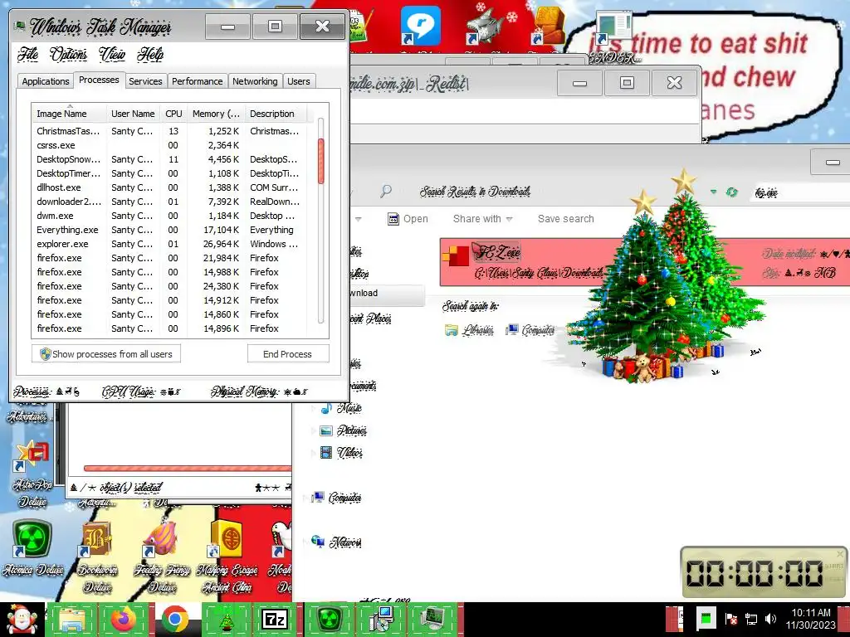Click the Mahjong Escape Ancient China icon
This screenshot has width=850, height=637.
point(227,557)
